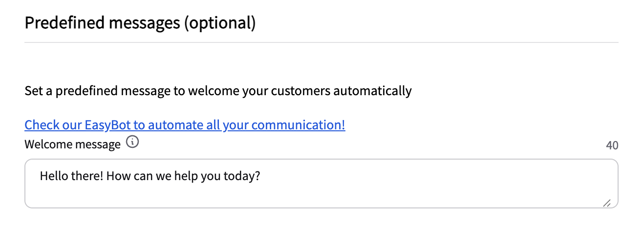Click the 'Predefined messages (optional)' heading

[140, 23]
